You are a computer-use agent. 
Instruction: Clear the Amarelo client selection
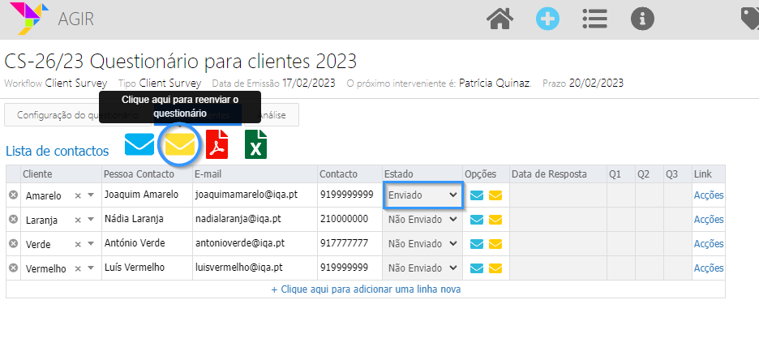pos(78,195)
